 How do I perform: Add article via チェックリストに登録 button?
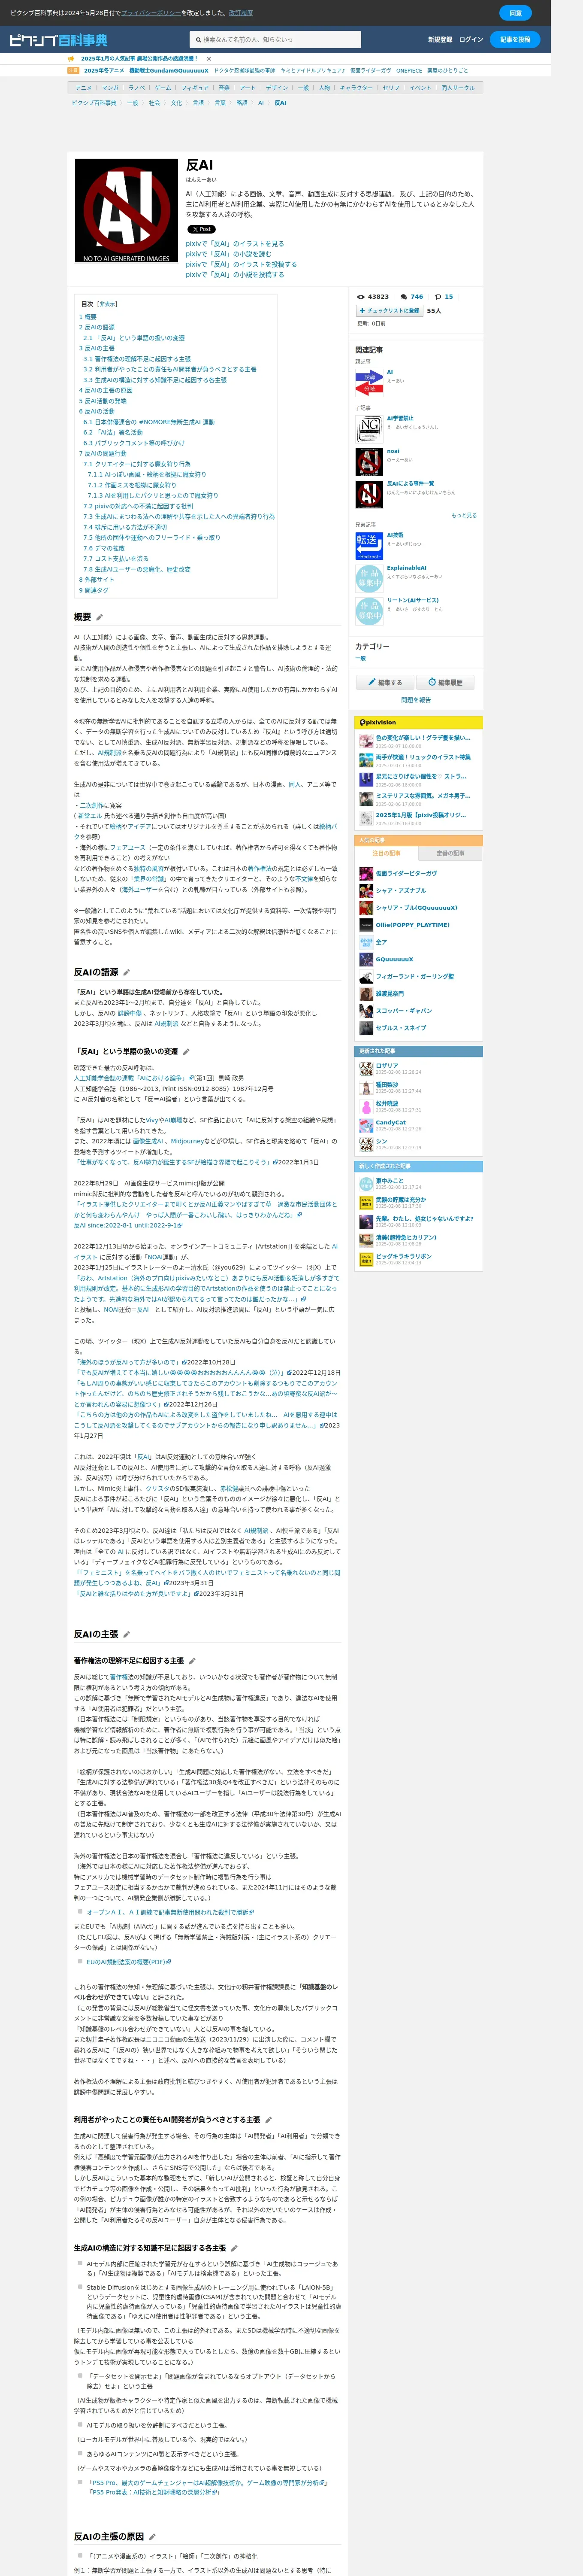click(390, 311)
